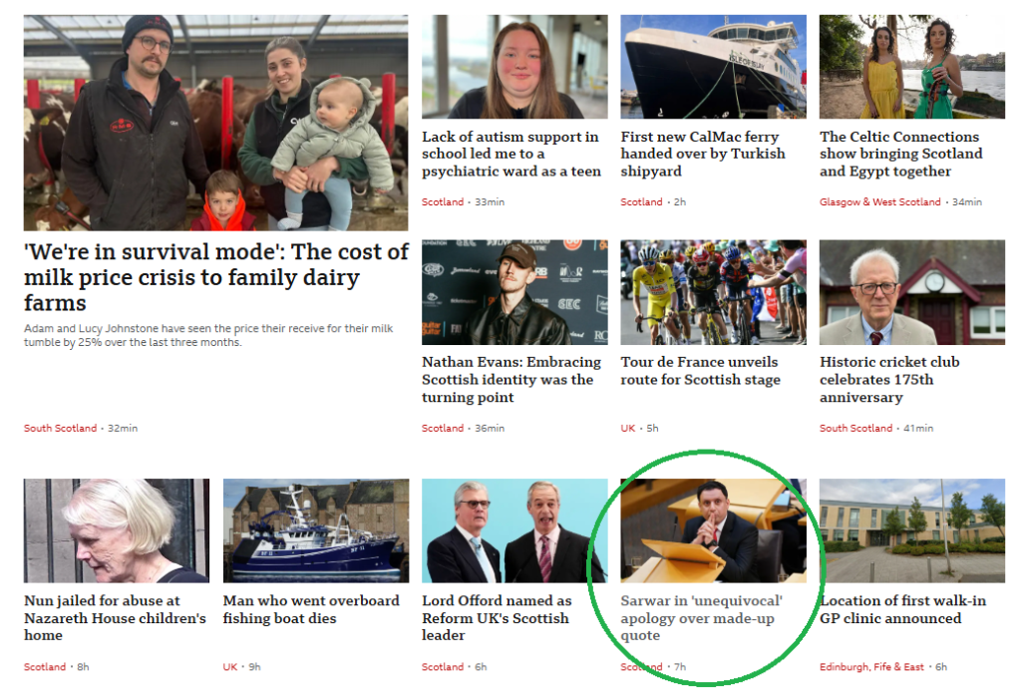Open 'Tour de France unveils route' headline

click(700, 371)
